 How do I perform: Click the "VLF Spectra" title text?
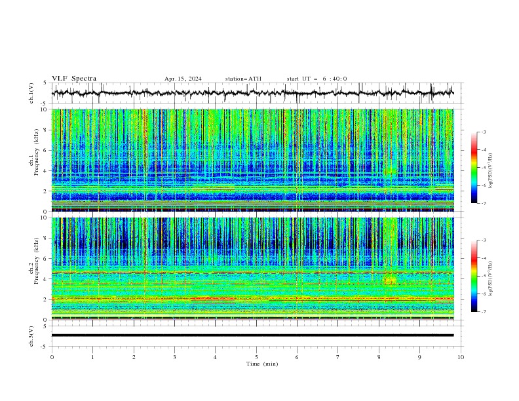(74, 79)
